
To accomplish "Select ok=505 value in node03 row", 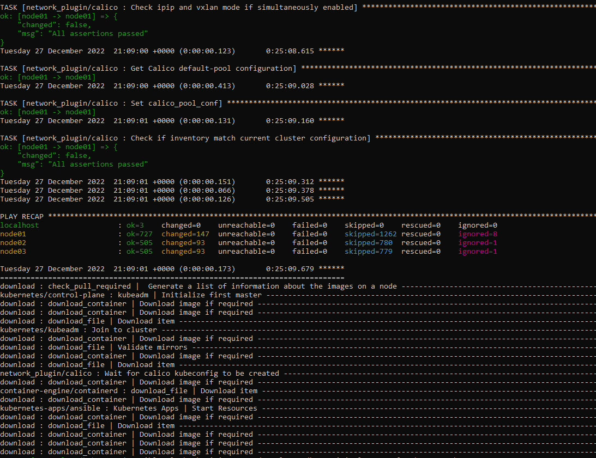I will click(140, 252).
